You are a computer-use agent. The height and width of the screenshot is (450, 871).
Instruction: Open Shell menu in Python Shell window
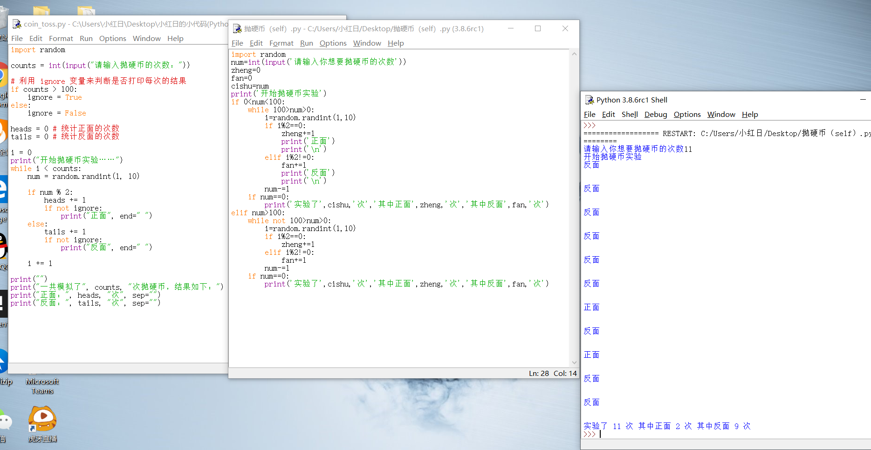(630, 114)
